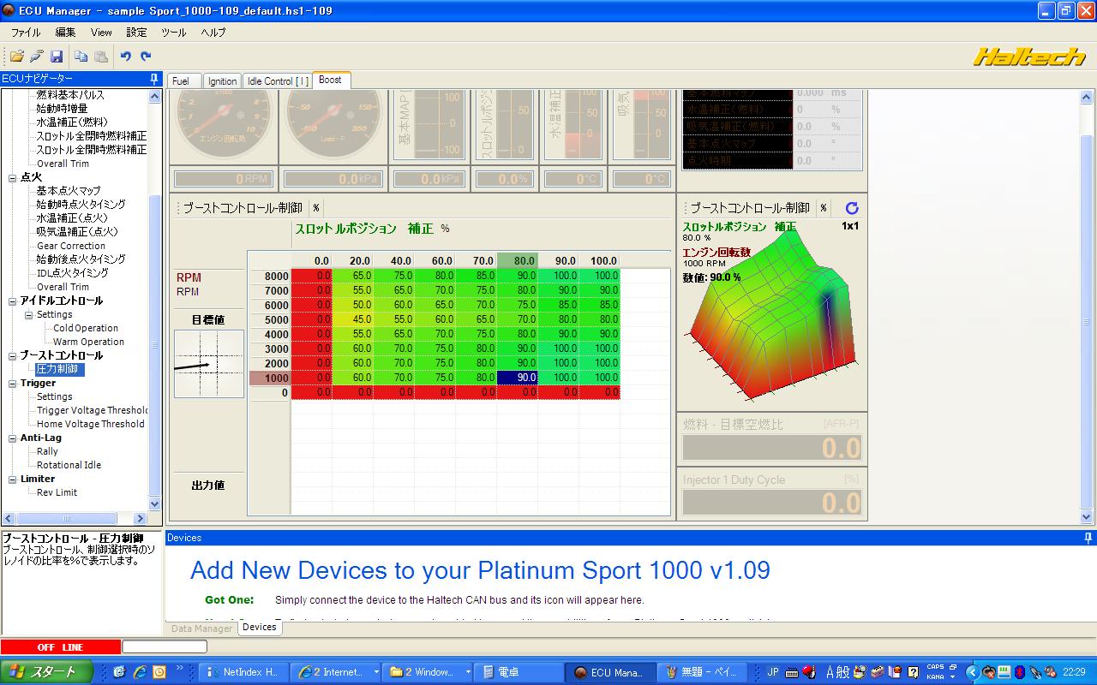The height and width of the screenshot is (685, 1097).
Task: Switch to NetIndex taskbar window
Action: tap(243, 672)
